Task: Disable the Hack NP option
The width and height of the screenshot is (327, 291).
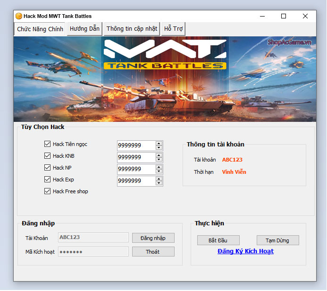Action: tap(47, 167)
